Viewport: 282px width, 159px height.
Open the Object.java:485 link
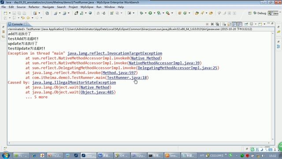97,92
